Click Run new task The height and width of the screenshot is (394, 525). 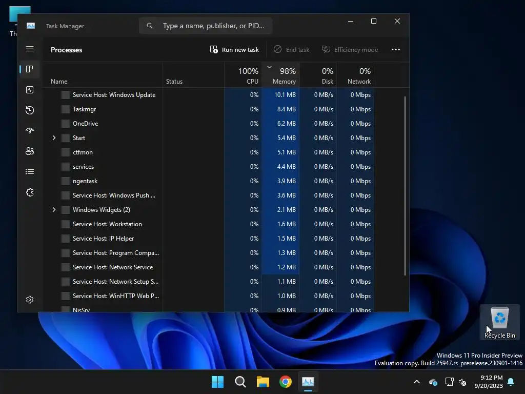(234, 50)
